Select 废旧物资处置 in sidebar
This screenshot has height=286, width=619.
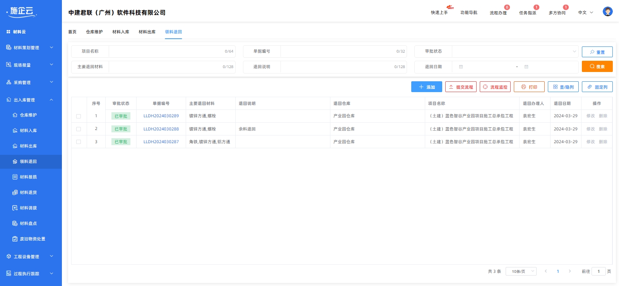pyautogui.click(x=32, y=239)
